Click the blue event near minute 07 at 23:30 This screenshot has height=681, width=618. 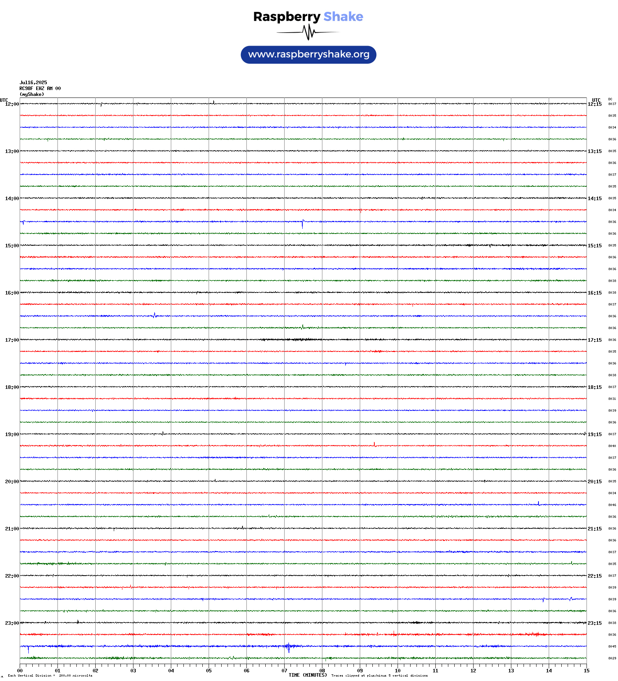click(288, 647)
